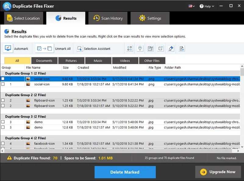Open the Selection Assistant tool
The image size is (244, 181).
80,49
